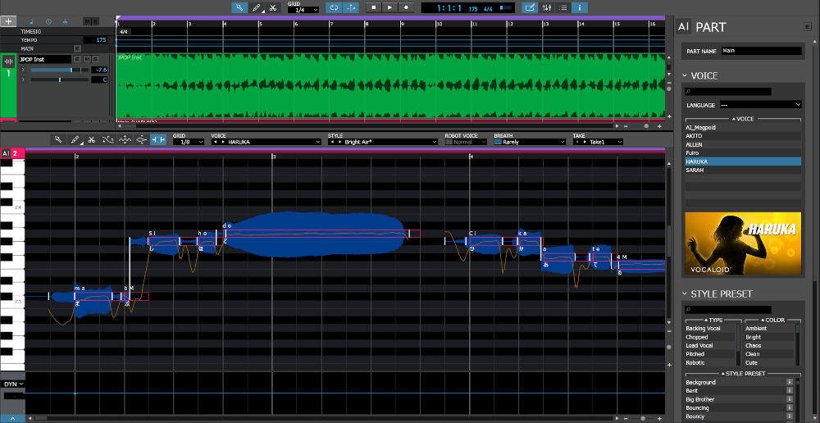This screenshot has height=423, width=820.
Task: Select the pencil tool in top toolbar
Action: [x=256, y=8]
